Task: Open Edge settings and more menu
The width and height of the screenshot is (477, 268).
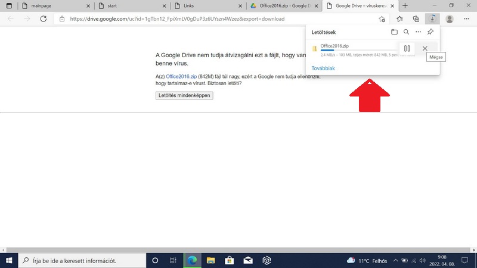Action: [x=467, y=19]
